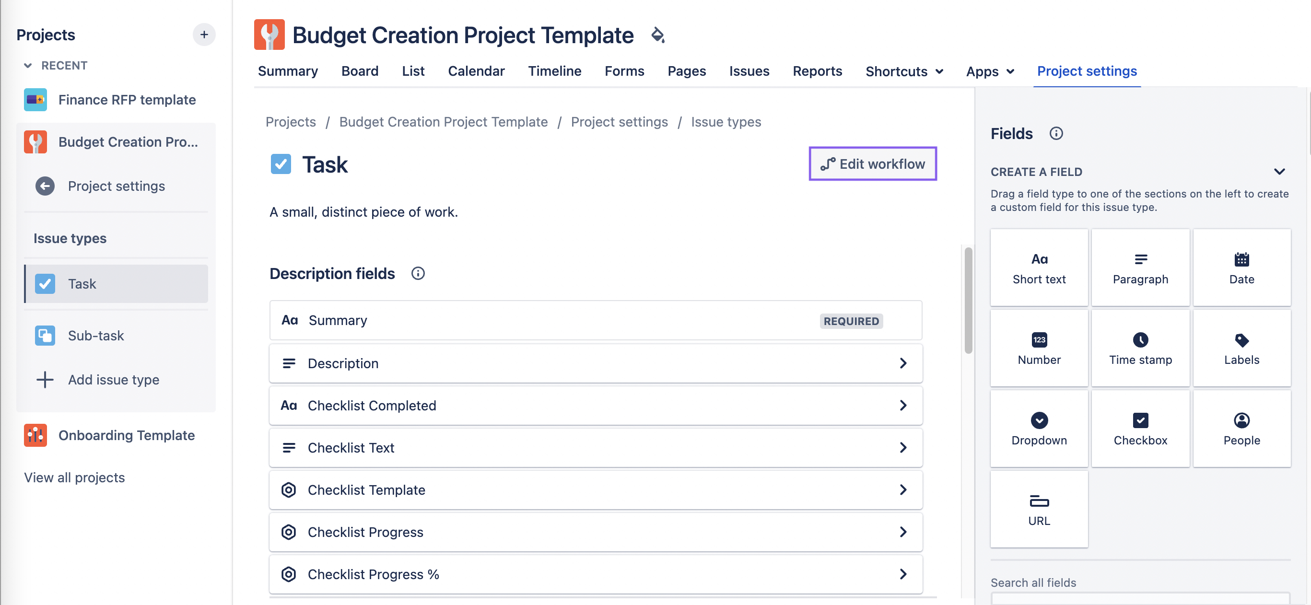This screenshot has width=1311, height=605.
Task: Select the Time stamp field type
Action: (1140, 349)
